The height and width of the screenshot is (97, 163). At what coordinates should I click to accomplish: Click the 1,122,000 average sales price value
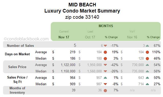coord(68,65)
